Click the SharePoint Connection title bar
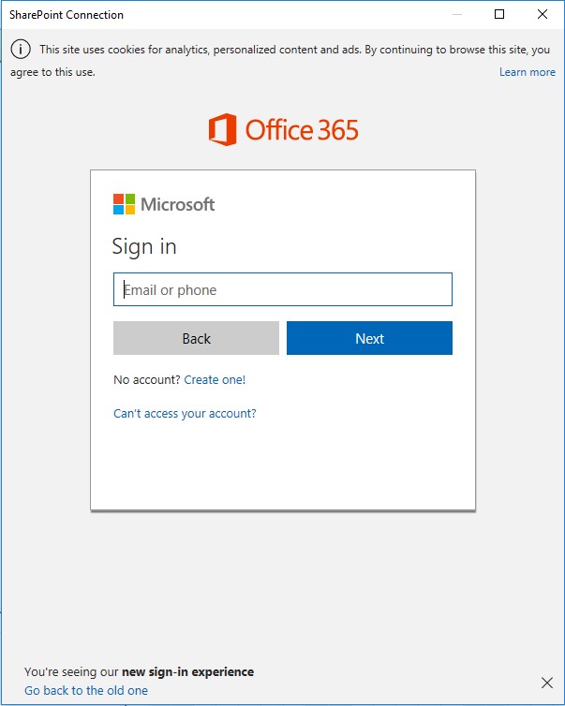The height and width of the screenshot is (706, 565). tap(225, 14)
